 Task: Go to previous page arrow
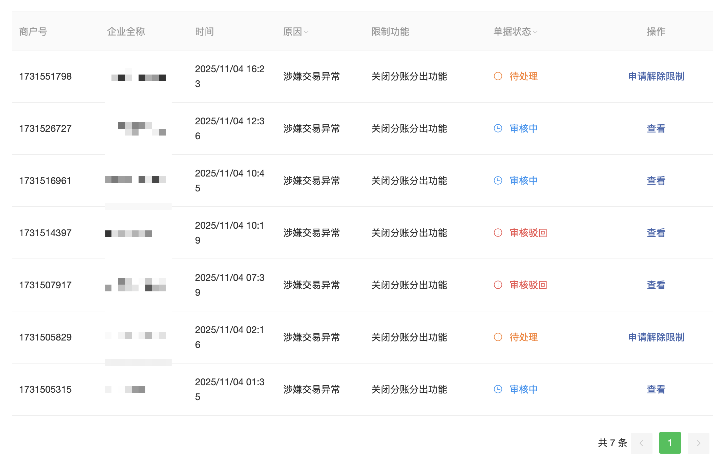point(641,443)
